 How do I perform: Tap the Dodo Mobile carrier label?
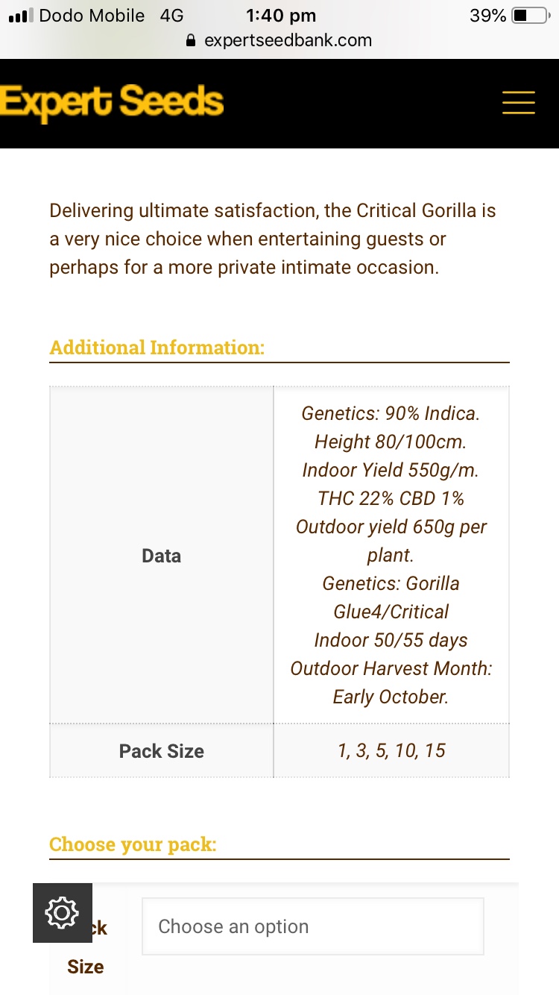click(x=92, y=16)
